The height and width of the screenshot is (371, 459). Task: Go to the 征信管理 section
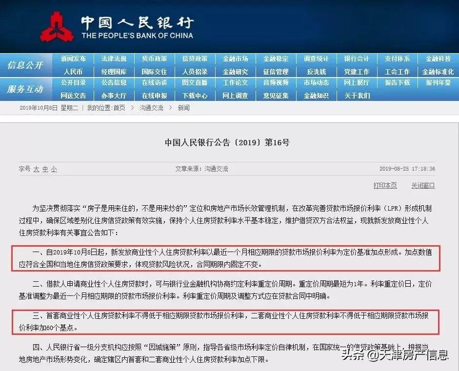coord(276,72)
